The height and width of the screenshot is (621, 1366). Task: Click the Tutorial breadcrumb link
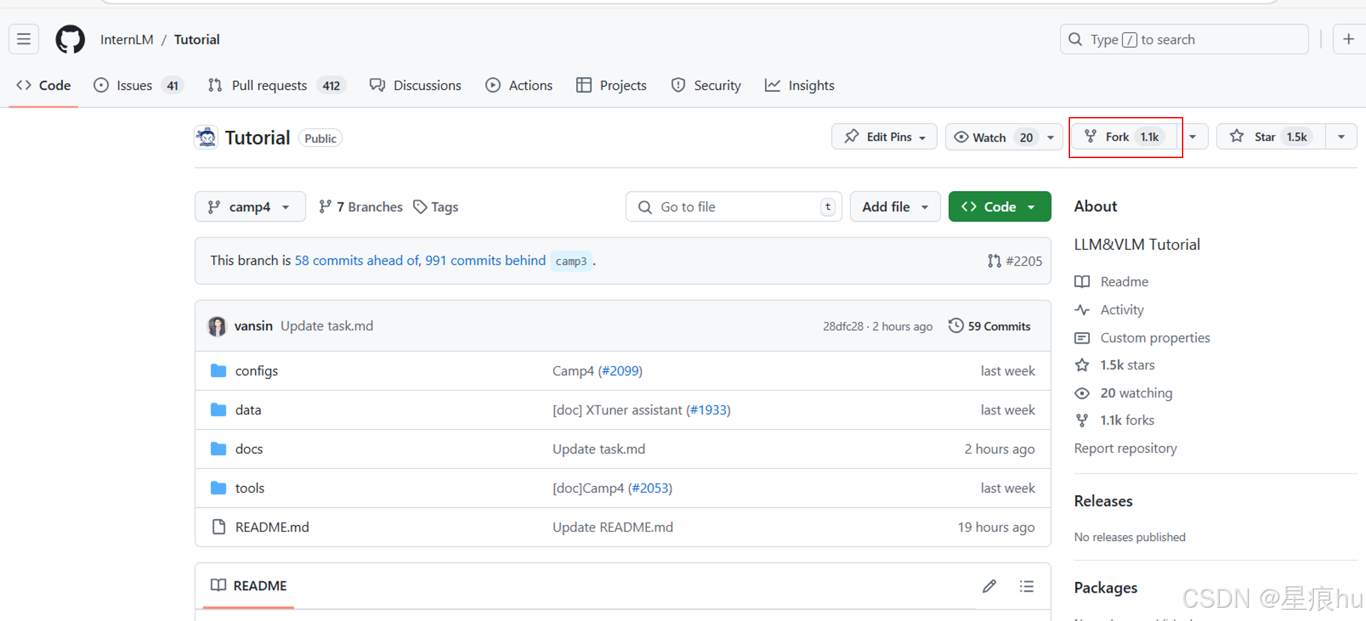pos(197,40)
